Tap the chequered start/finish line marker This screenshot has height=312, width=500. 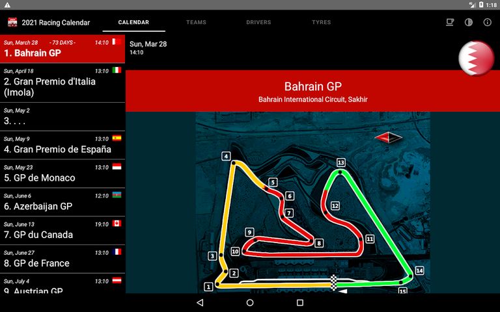point(333,283)
